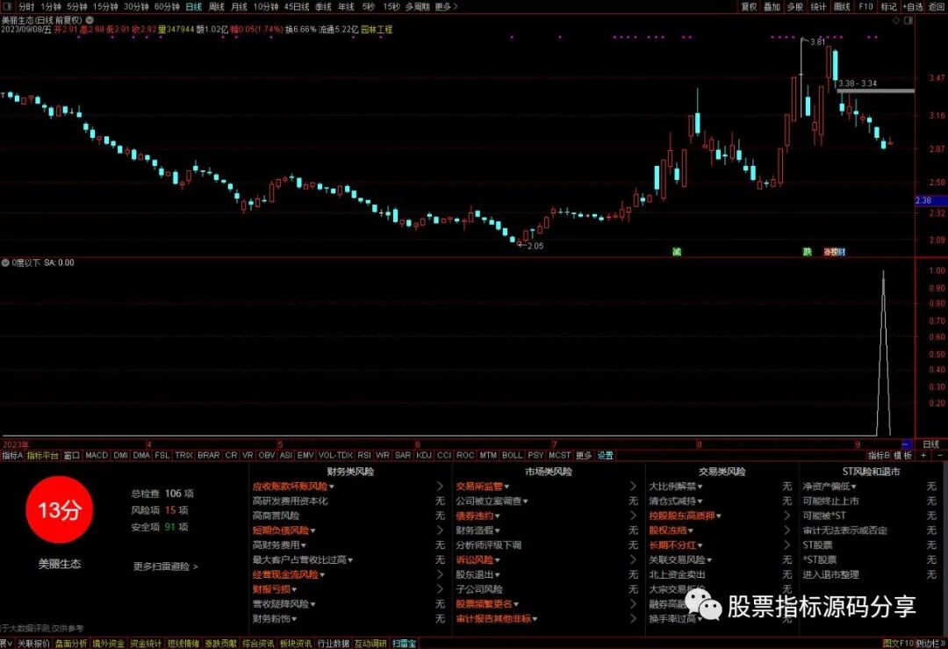Select the RSI indicator
Image resolution: width=948 pixels, height=649 pixels.
coord(364,456)
